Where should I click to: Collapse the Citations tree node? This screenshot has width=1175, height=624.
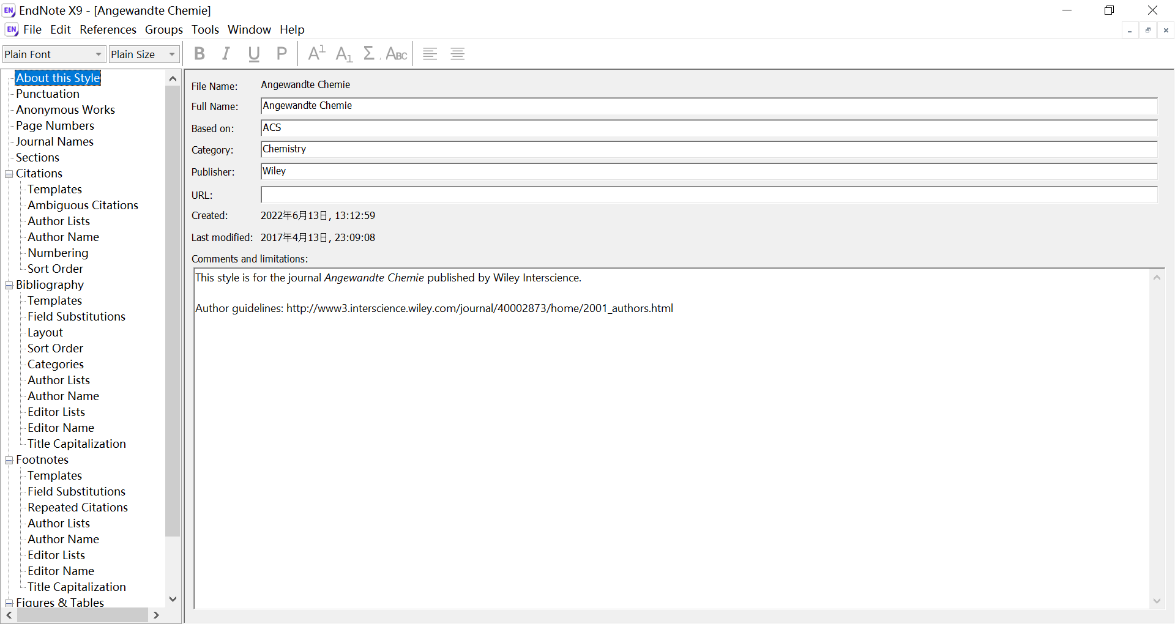coord(9,174)
